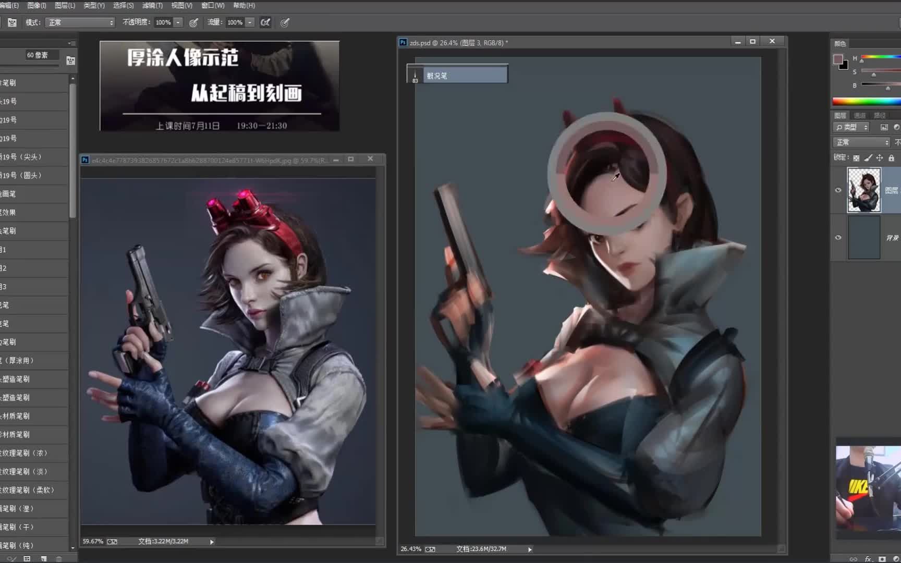This screenshot has height=563, width=901.
Task: Open the 图层(L) menu
Action: coord(65,5)
